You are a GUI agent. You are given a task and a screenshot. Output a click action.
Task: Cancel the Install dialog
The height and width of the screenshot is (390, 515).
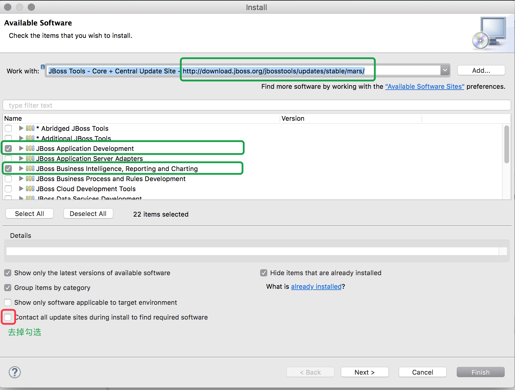point(422,372)
